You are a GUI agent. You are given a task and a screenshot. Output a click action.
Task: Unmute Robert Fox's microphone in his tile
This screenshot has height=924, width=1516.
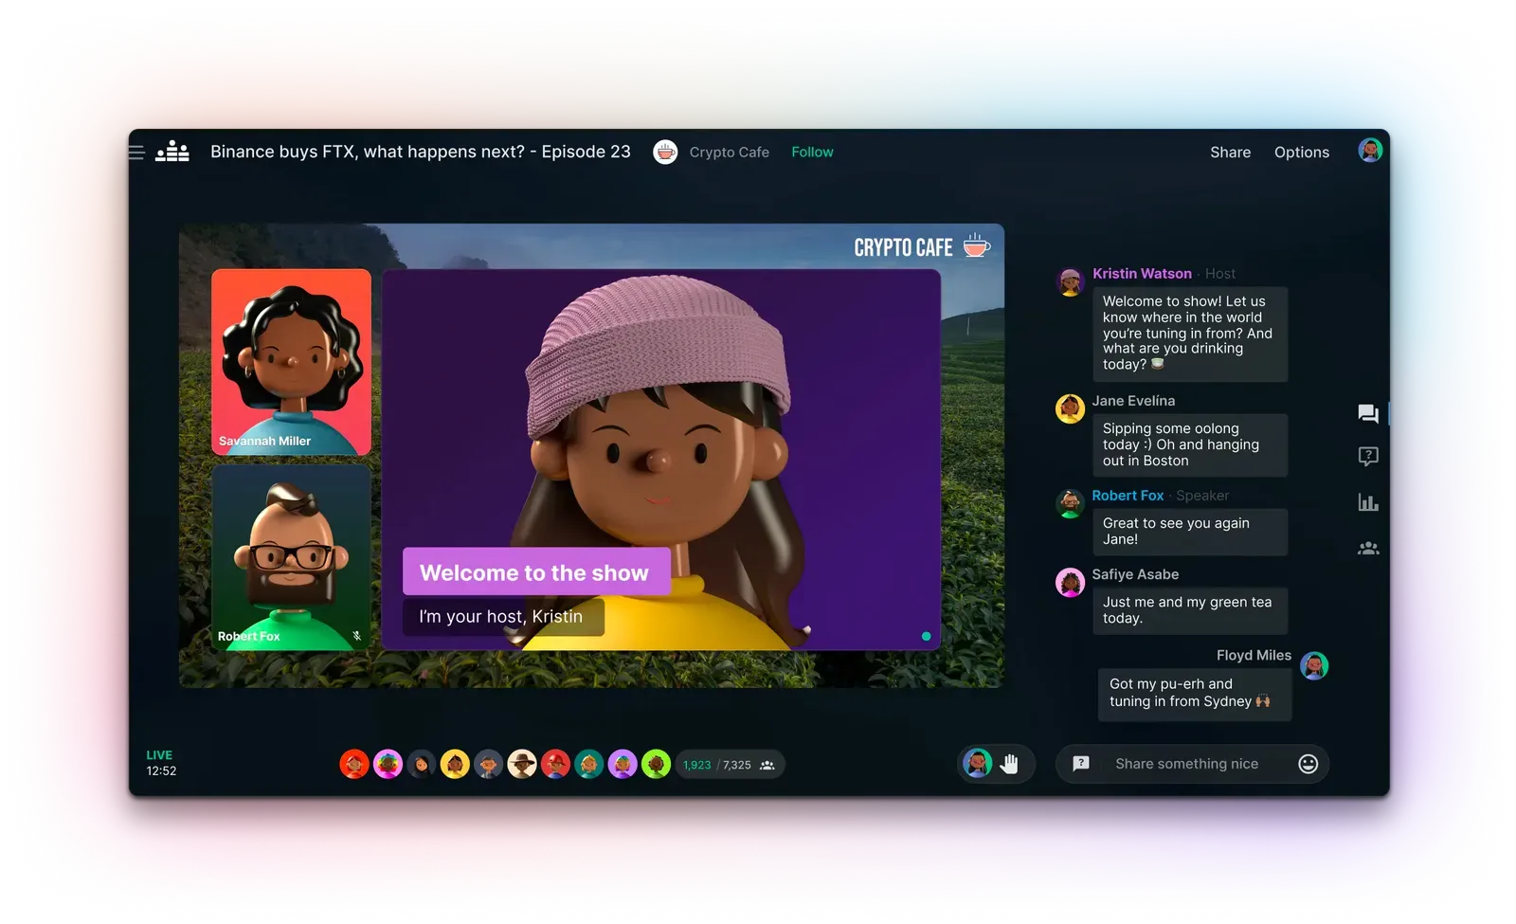click(x=358, y=635)
